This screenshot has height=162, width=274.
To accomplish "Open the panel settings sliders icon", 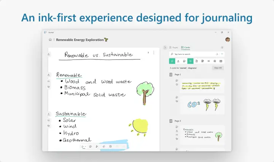I will tap(222, 47).
